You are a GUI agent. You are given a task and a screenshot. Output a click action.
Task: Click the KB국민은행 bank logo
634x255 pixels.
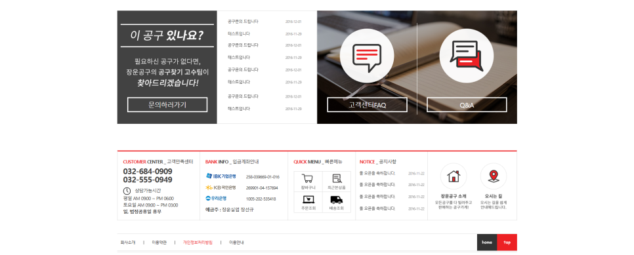pos(221,187)
